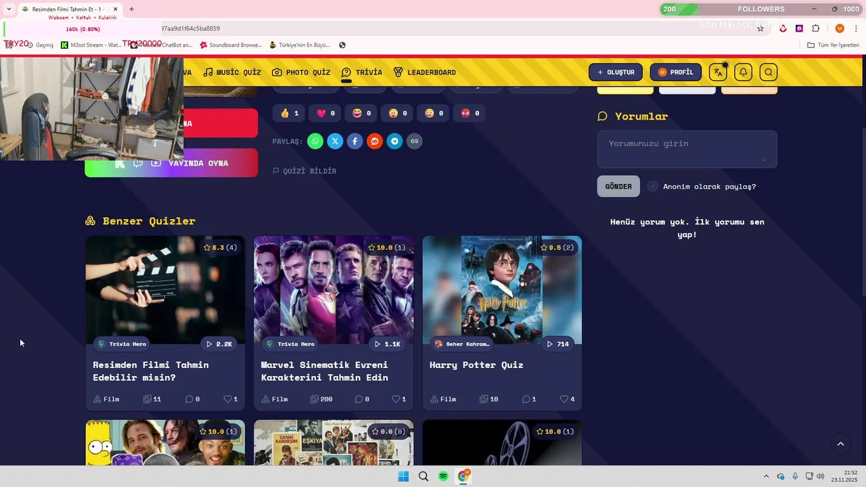This screenshot has width=866, height=487.
Task: Click the Resimden Filmi Tahmin Edebilir misin title
Action: pos(151,371)
